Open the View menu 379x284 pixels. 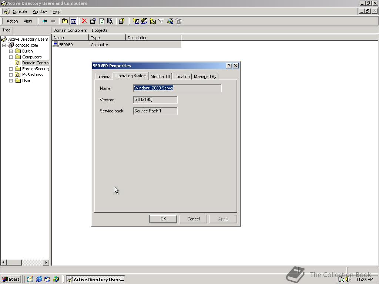[28, 21]
